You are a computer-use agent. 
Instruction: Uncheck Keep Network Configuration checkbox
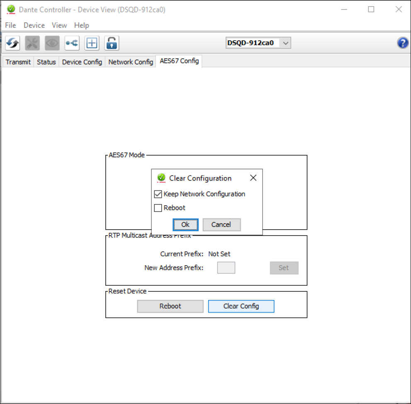point(158,194)
